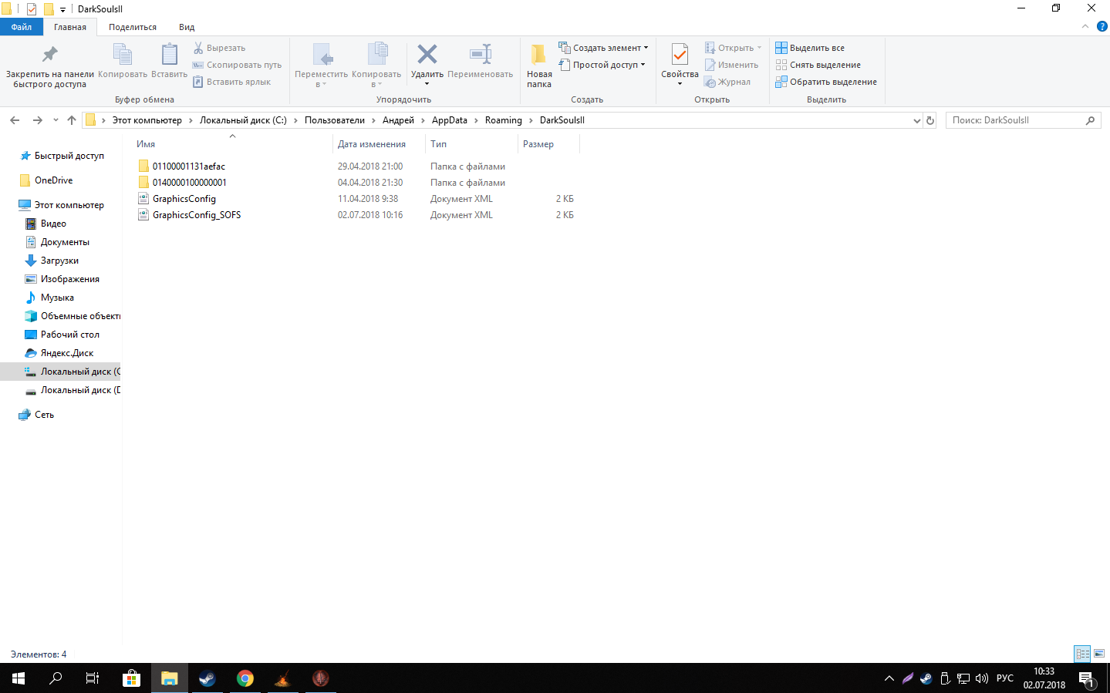Viewport: 1110px width, 693px height.
Task: Clear the selection with Снять выделение
Action: point(822,65)
